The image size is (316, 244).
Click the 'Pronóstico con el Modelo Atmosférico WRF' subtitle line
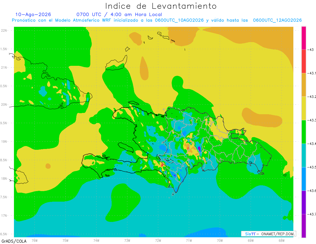(157, 20)
